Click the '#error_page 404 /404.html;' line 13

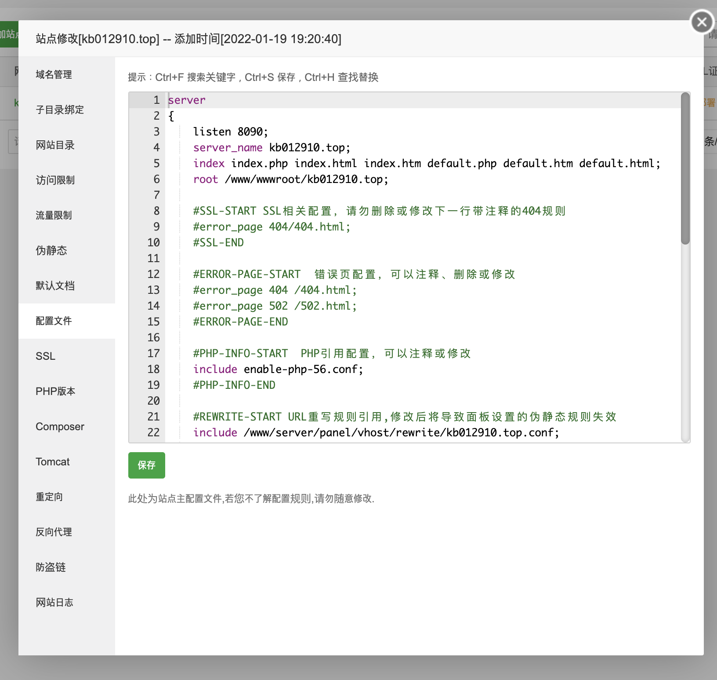point(275,290)
